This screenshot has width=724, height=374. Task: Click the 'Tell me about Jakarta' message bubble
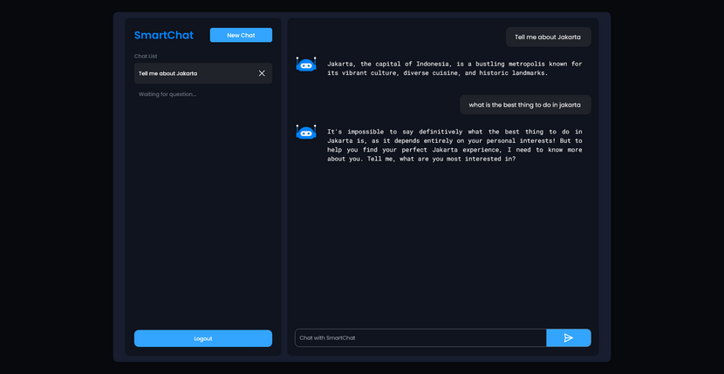[549, 37]
